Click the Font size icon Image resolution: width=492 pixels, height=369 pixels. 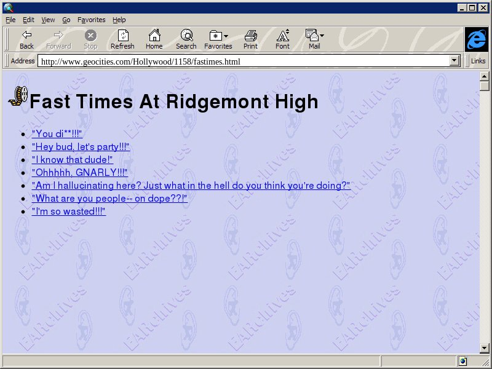[282, 36]
